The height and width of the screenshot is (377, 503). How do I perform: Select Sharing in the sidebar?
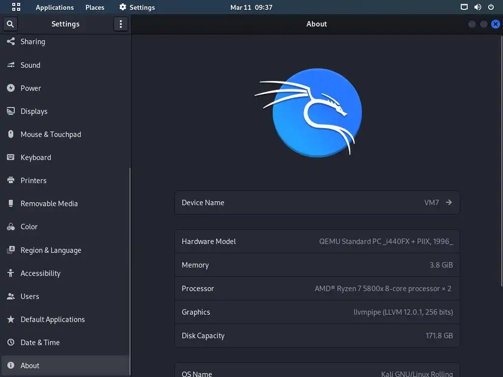(x=65, y=42)
